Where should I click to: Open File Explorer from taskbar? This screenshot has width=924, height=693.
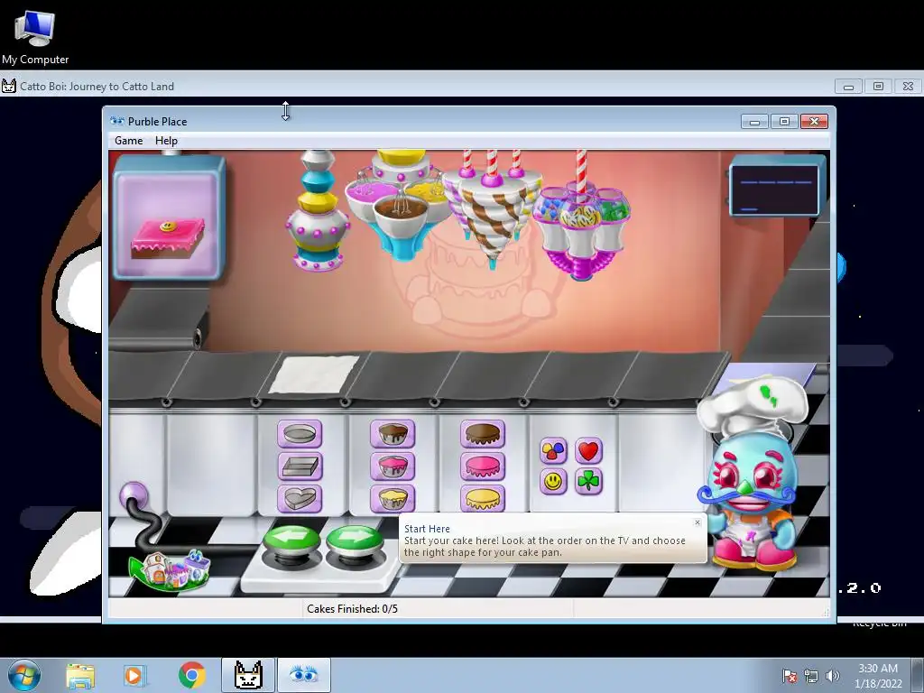click(80, 676)
